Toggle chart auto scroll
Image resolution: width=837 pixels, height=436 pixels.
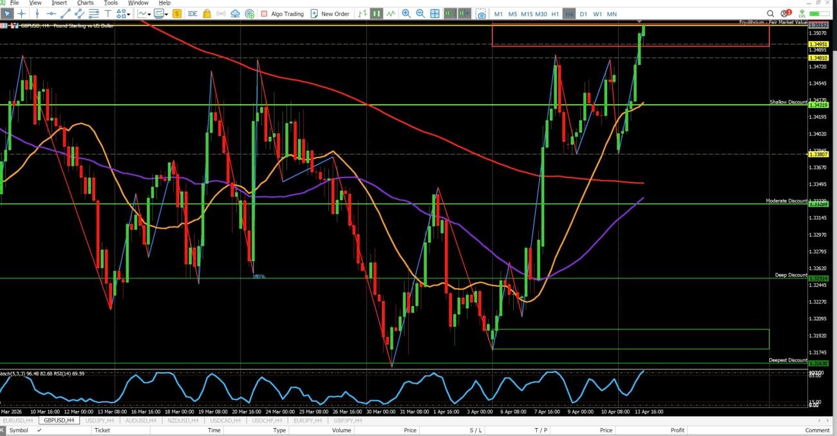pos(450,14)
